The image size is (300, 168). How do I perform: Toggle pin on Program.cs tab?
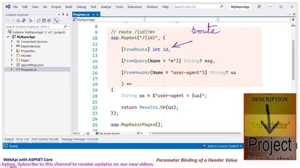click(93, 14)
